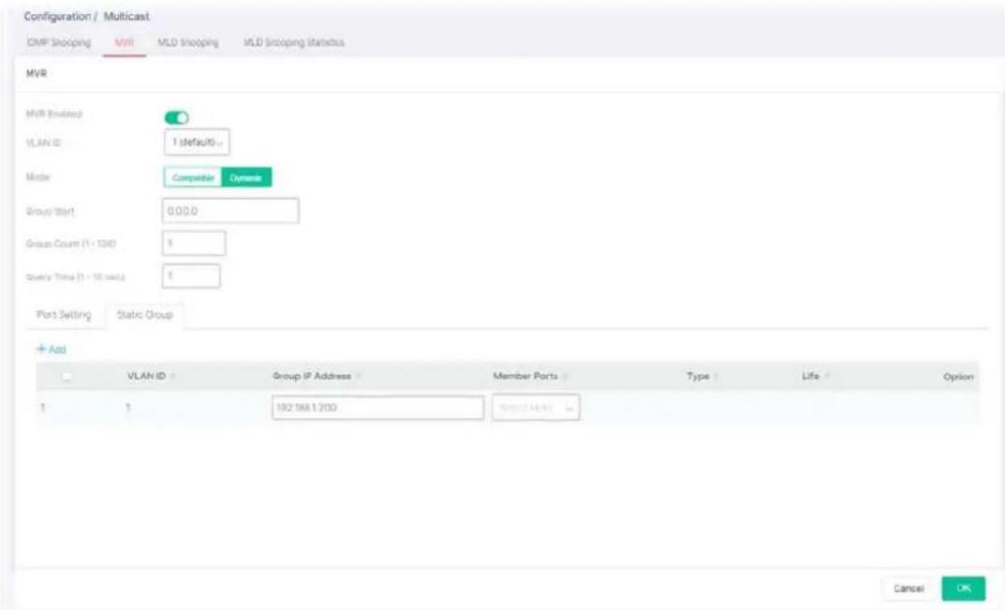Switch to the Port Setting sub-tab

point(64,315)
